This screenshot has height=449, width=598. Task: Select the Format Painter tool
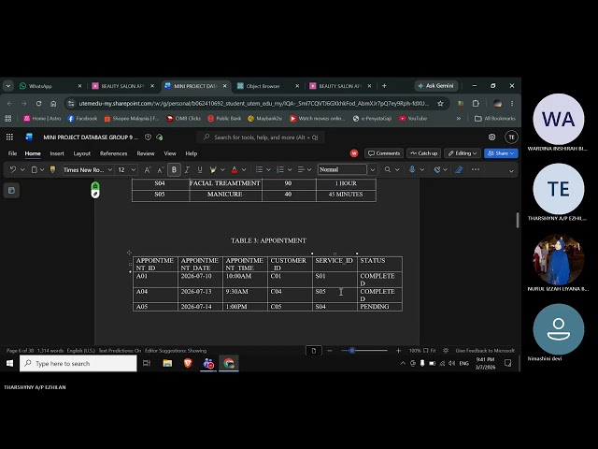coord(52,169)
